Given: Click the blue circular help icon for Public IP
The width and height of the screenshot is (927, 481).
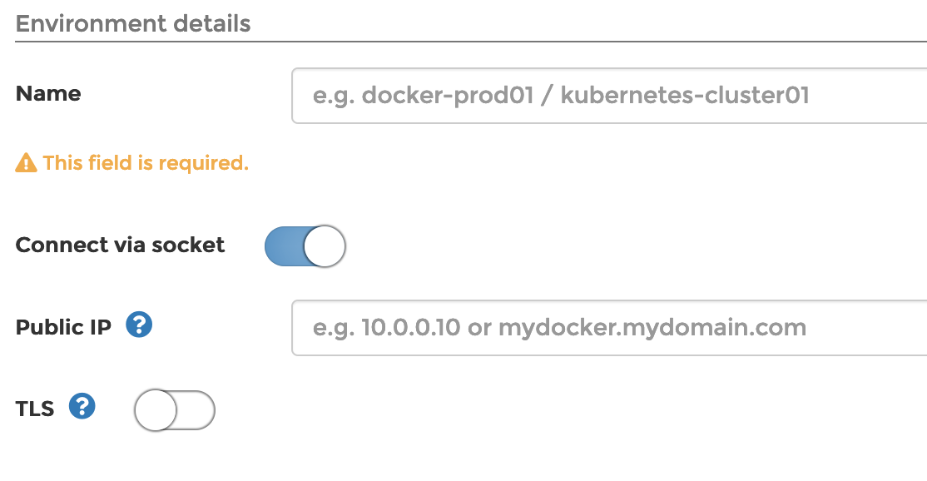Looking at the screenshot, I should (138, 325).
